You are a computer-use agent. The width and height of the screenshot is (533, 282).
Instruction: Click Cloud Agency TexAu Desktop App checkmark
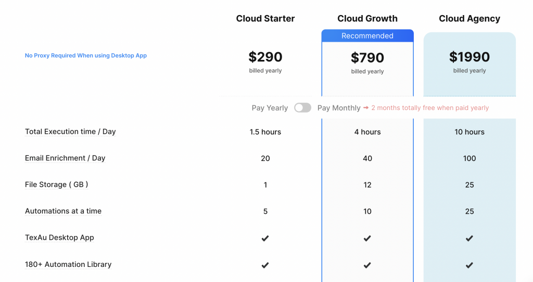coord(469,238)
